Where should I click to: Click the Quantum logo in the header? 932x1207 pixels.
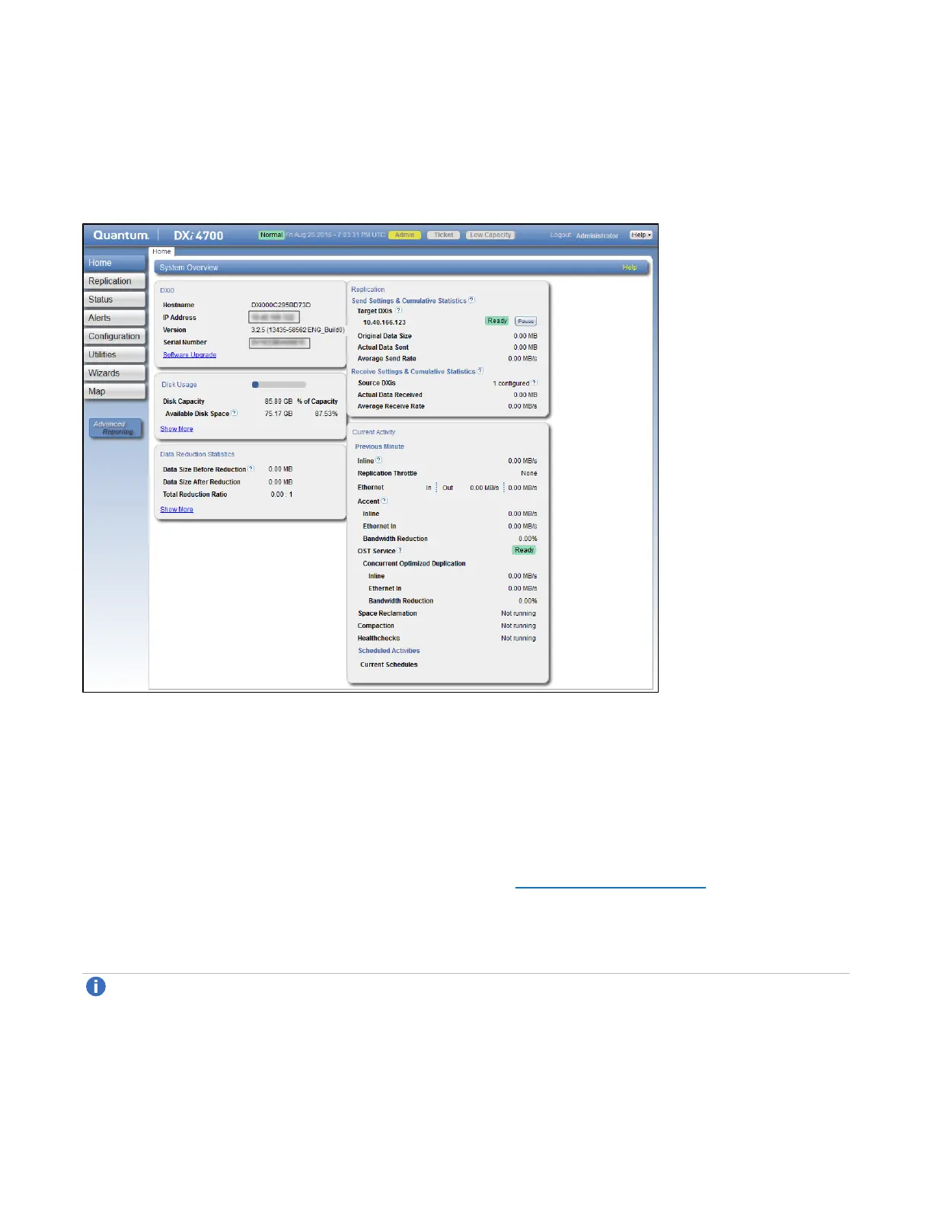pyautogui.click(x=121, y=235)
